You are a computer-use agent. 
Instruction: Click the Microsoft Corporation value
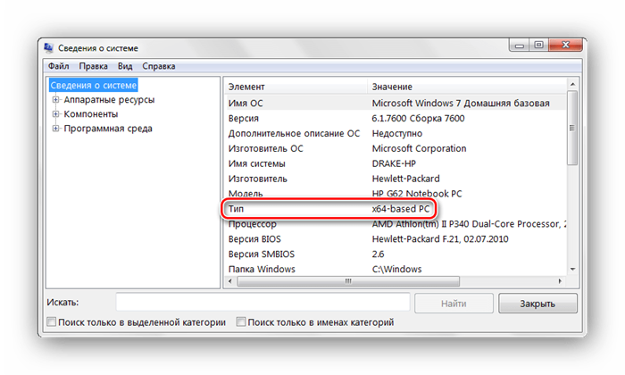(x=419, y=148)
